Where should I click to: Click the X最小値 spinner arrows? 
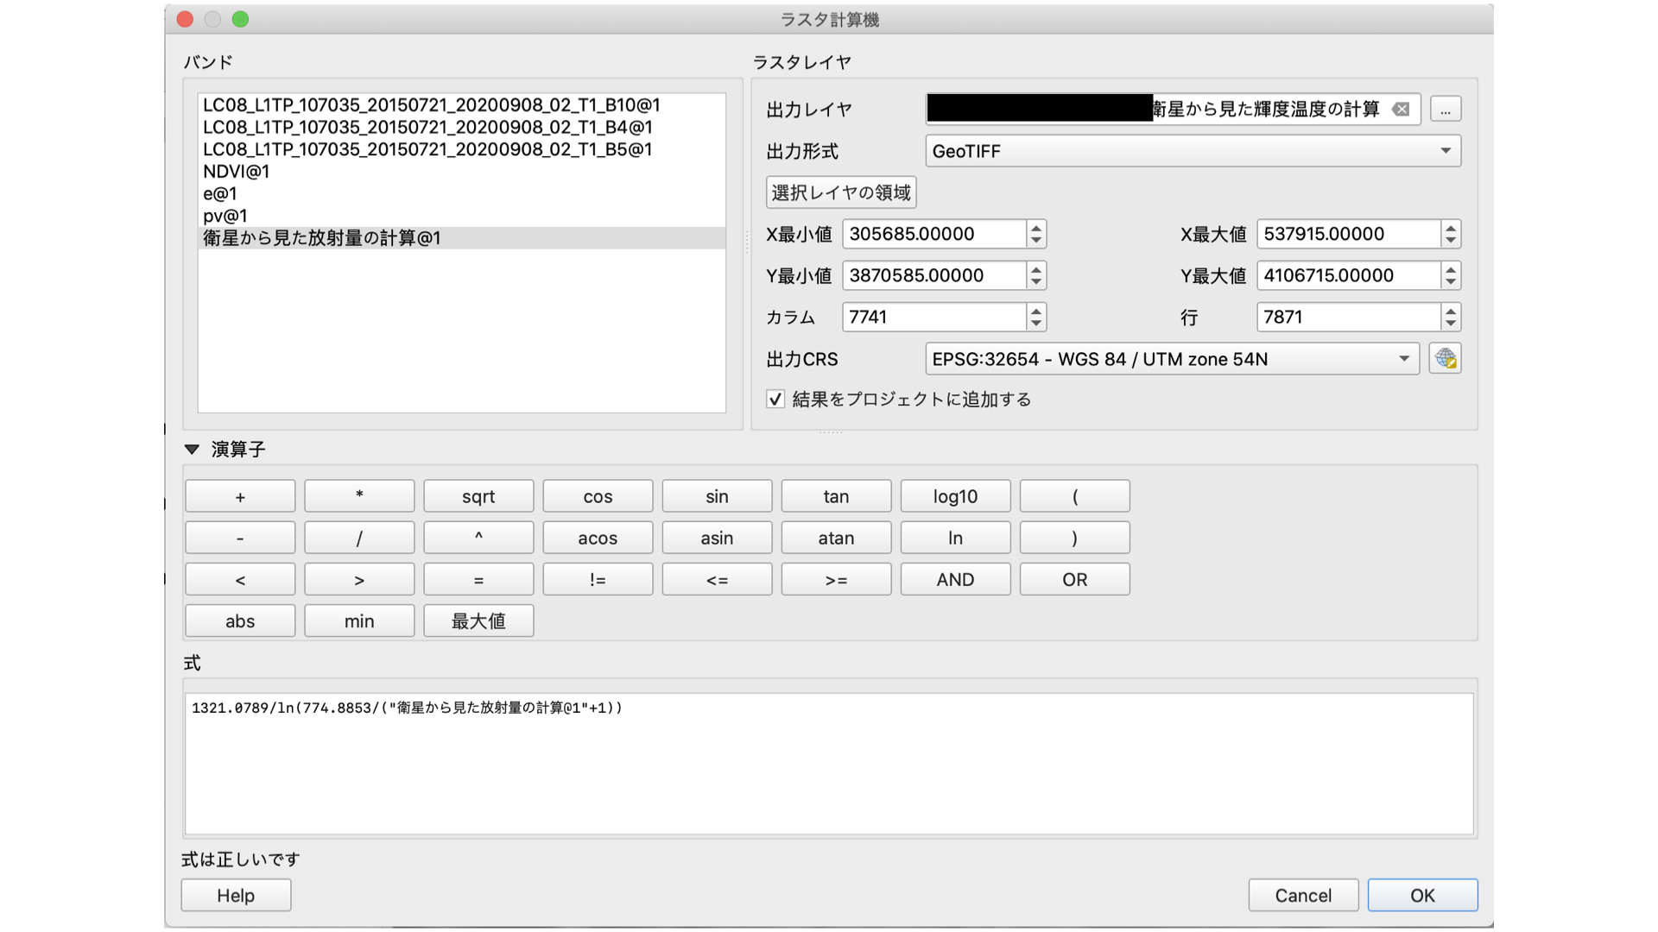(x=1036, y=234)
